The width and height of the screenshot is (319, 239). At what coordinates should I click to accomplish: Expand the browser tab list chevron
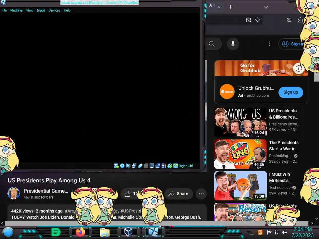[266, 7]
